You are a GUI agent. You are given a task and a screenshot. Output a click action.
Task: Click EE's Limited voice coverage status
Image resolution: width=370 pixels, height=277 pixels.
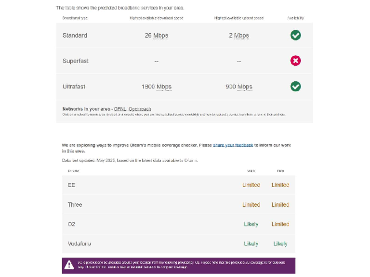tap(251, 185)
